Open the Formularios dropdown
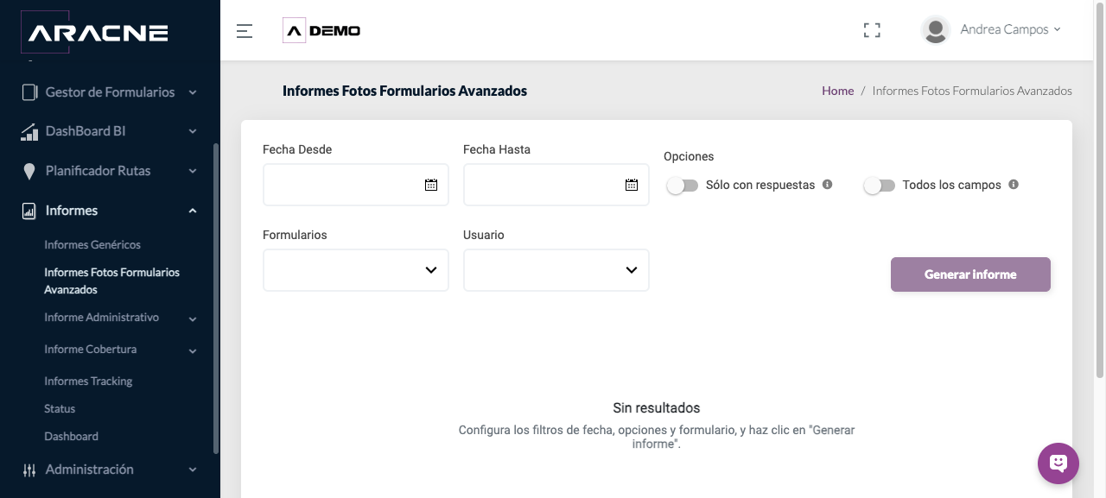The width and height of the screenshot is (1106, 498). tap(356, 270)
